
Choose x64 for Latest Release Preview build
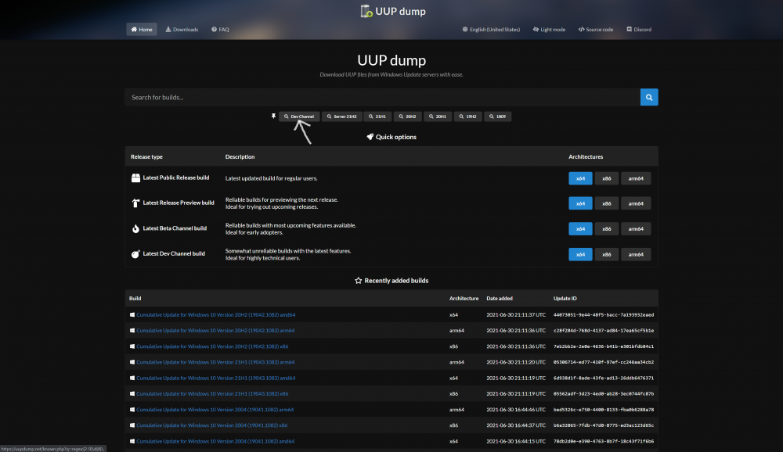(x=580, y=203)
